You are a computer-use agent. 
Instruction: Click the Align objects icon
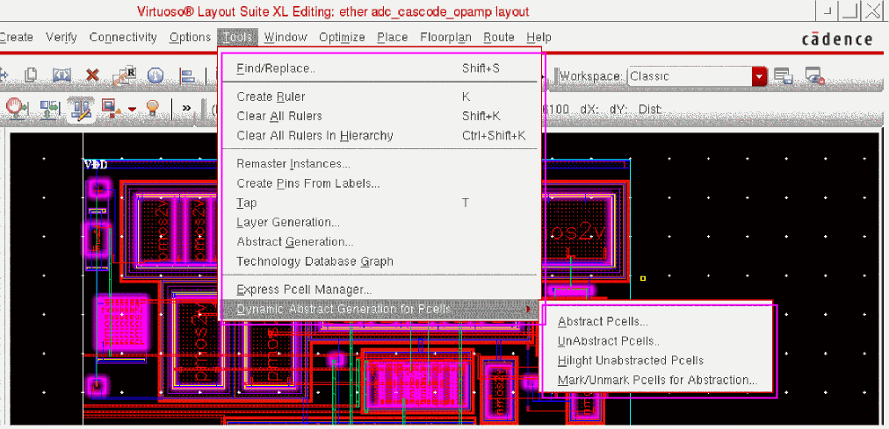186,75
